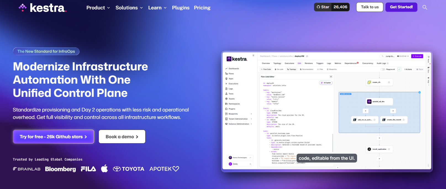The width and height of the screenshot is (446, 189).
Task: Select the Flow Code editor tab
Action: pyautogui.click(x=266, y=69)
